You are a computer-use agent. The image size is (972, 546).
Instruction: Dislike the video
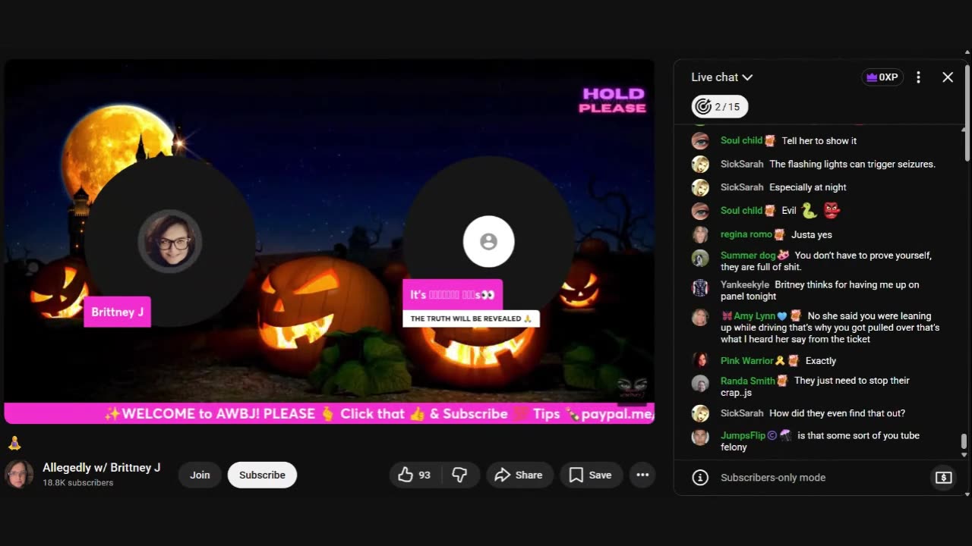click(x=459, y=475)
